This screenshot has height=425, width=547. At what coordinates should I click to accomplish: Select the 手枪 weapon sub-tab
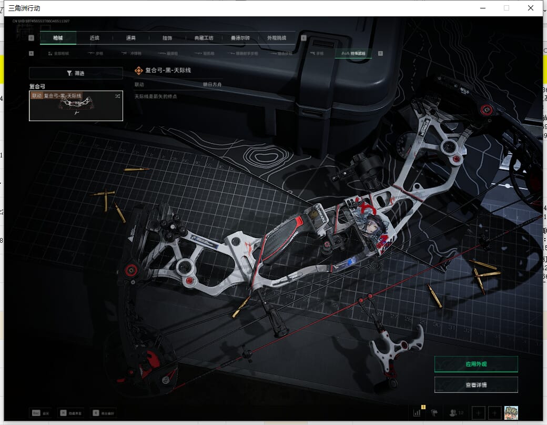pyautogui.click(x=317, y=53)
